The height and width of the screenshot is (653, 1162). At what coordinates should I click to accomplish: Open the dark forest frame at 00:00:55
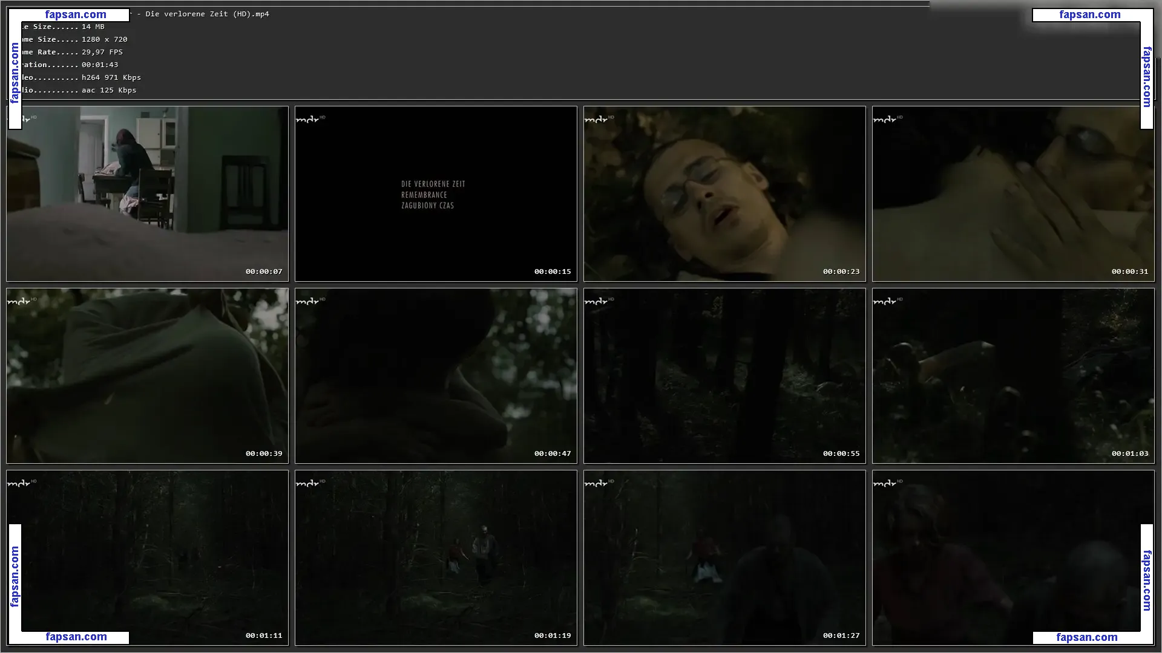[724, 375]
